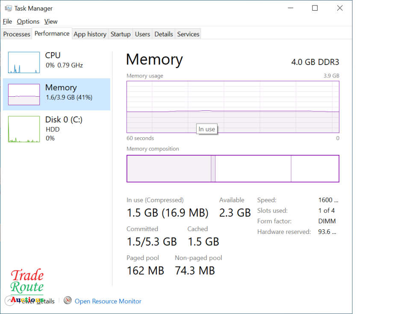
Task: Switch to the Services tab
Action: [x=188, y=34]
